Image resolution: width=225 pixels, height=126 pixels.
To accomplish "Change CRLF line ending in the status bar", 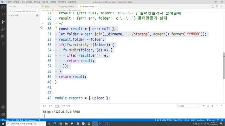I will click(193, 120).
